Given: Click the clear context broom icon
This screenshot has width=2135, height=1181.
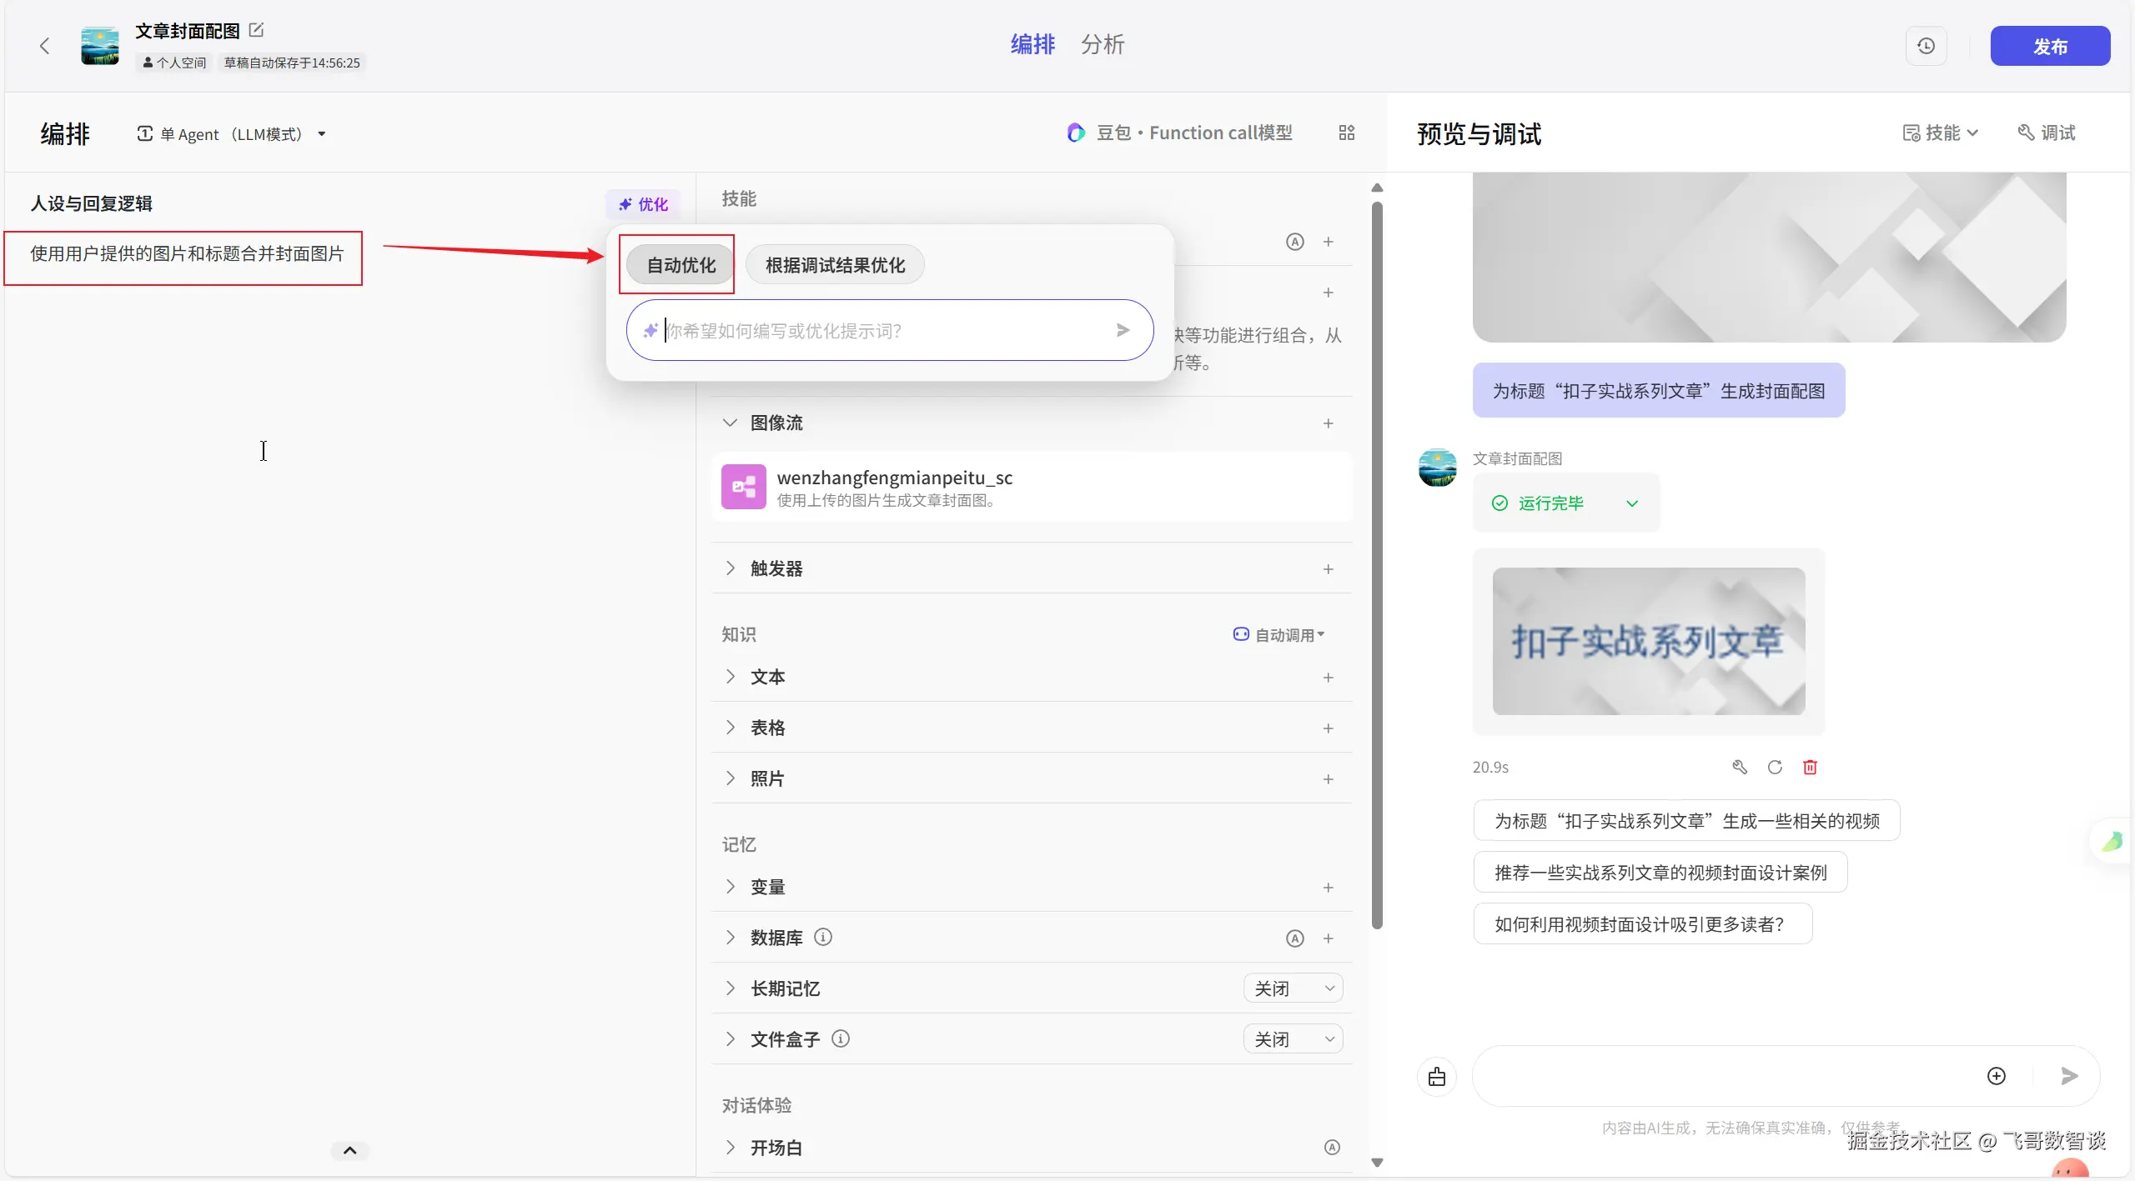Looking at the screenshot, I should pyautogui.click(x=1436, y=1077).
